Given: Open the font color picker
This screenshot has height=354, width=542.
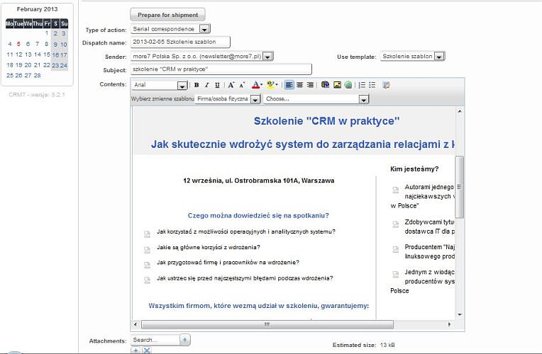Looking at the screenshot, I should (257, 85).
